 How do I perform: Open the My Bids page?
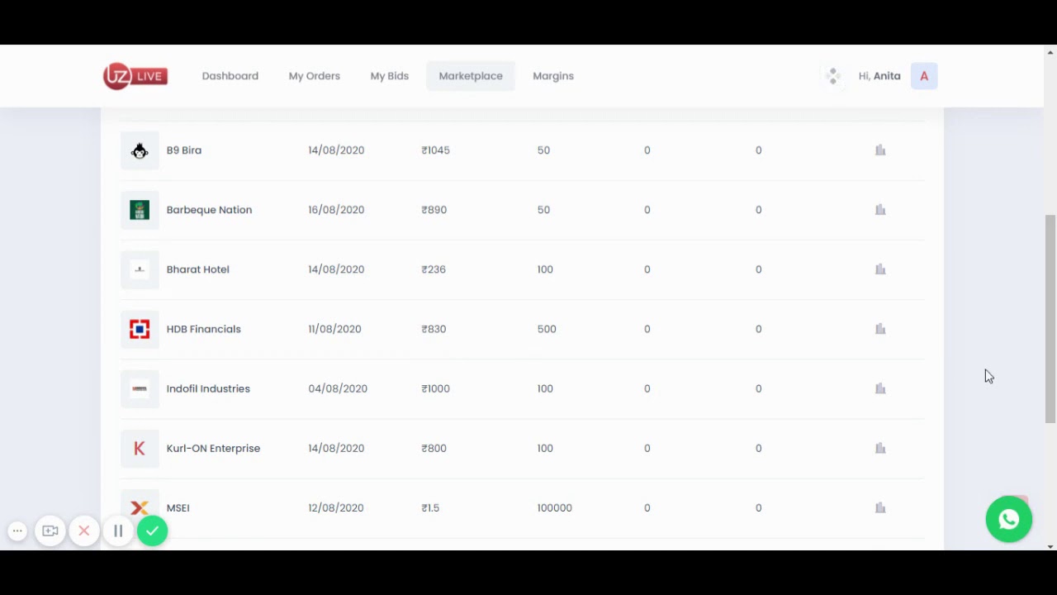pyautogui.click(x=390, y=76)
